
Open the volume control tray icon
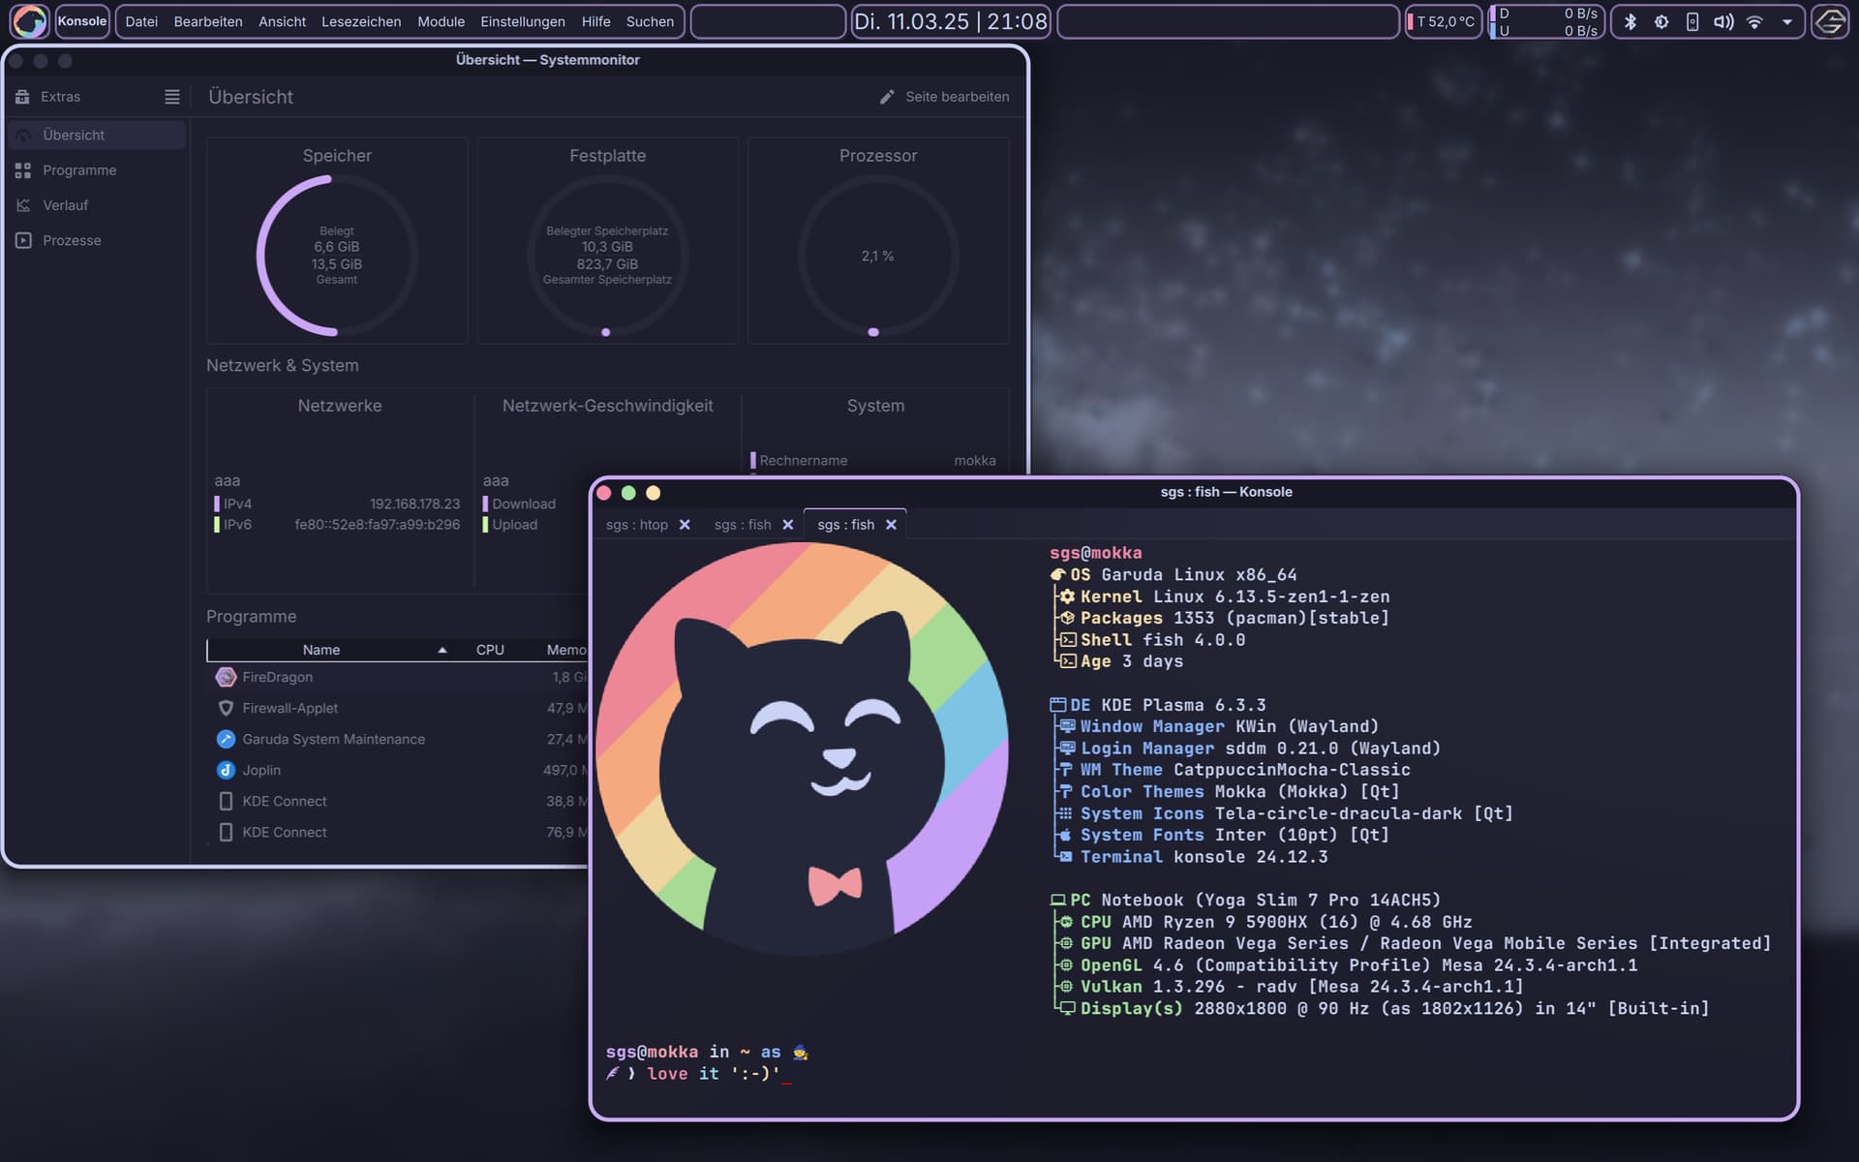pyautogui.click(x=1723, y=21)
